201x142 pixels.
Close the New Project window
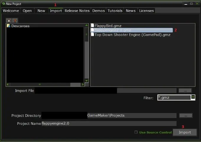197,4
